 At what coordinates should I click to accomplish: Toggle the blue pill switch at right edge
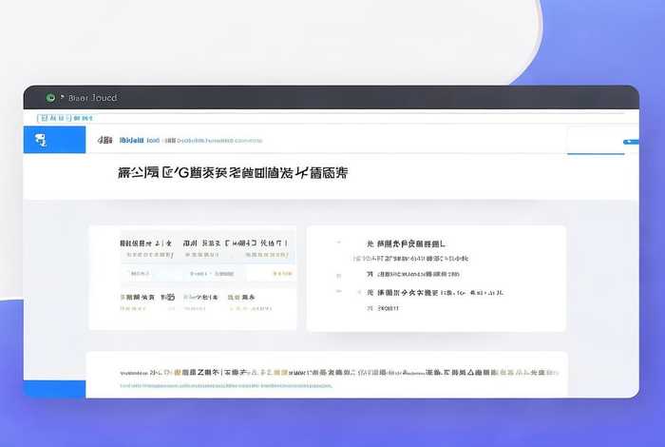click(x=631, y=142)
